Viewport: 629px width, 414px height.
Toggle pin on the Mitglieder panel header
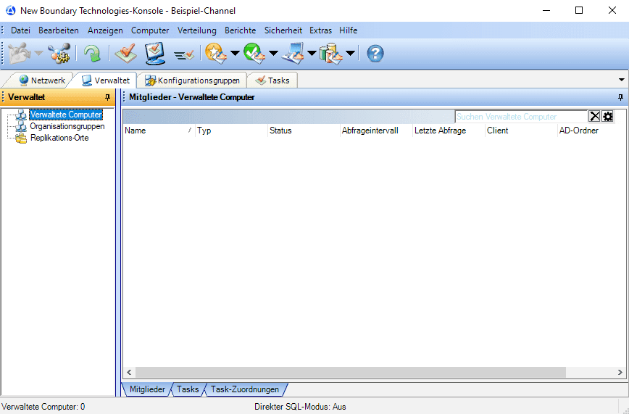[620, 97]
